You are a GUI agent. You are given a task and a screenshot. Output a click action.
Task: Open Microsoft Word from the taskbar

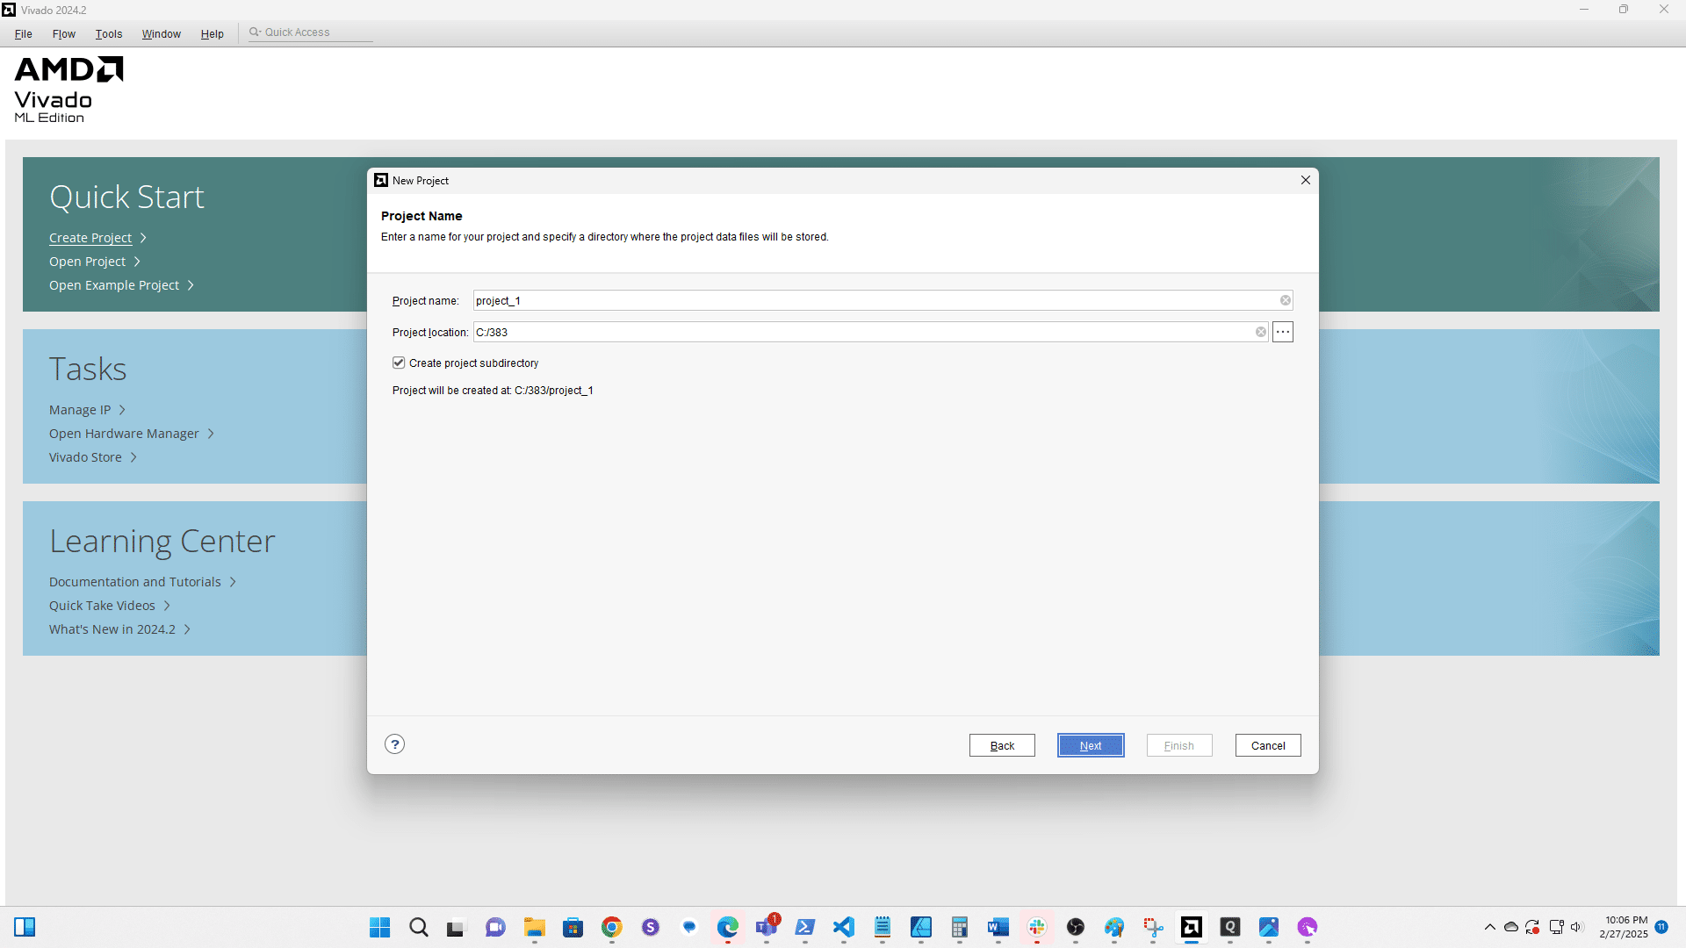coord(998,928)
